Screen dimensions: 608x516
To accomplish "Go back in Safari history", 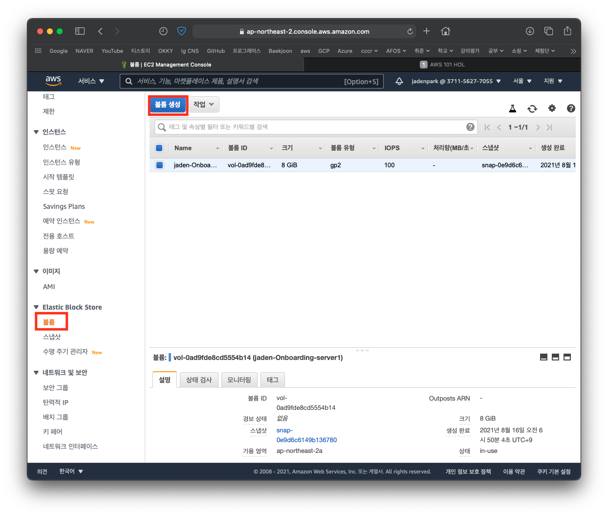I will (x=100, y=31).
